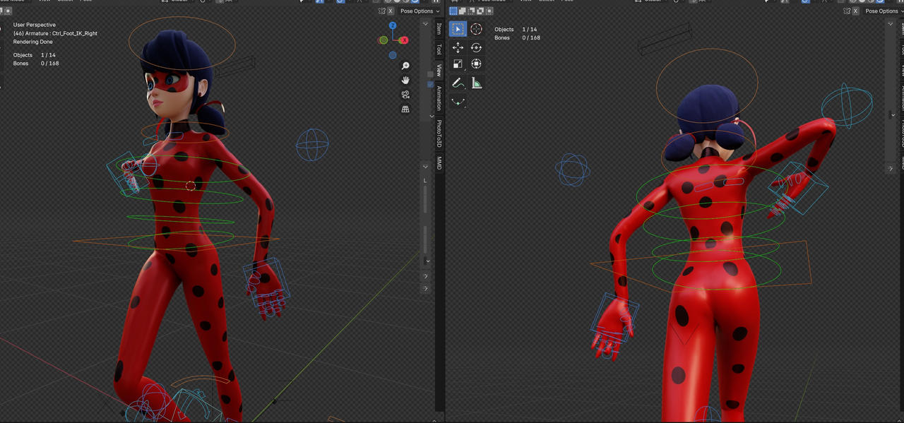Select the Move tool
This screenshot has height=423, width=904.
pyautogui.click(x=458, y=47)
